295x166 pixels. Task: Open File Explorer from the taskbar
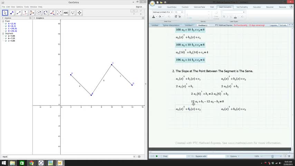coord(12,163)
